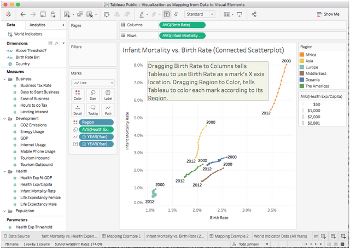Image resolution: width=350 pixels, height=249 pixels.
Task: Click the Europe teal color swatch
Action: click(302, 67)
